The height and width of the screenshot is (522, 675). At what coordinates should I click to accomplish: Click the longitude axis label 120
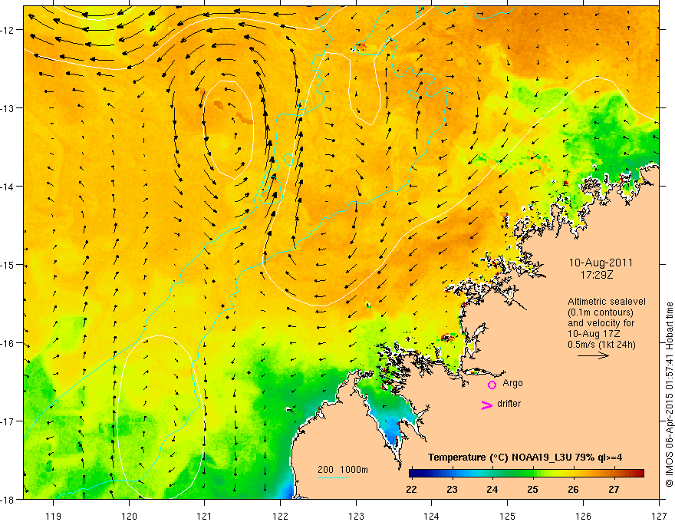[x=129, y=516]
